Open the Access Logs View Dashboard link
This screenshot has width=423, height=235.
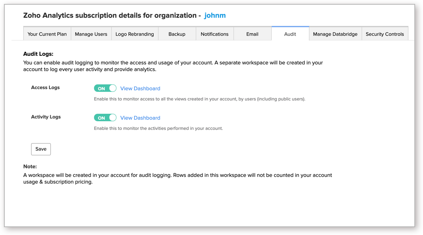tap(140, 88)
